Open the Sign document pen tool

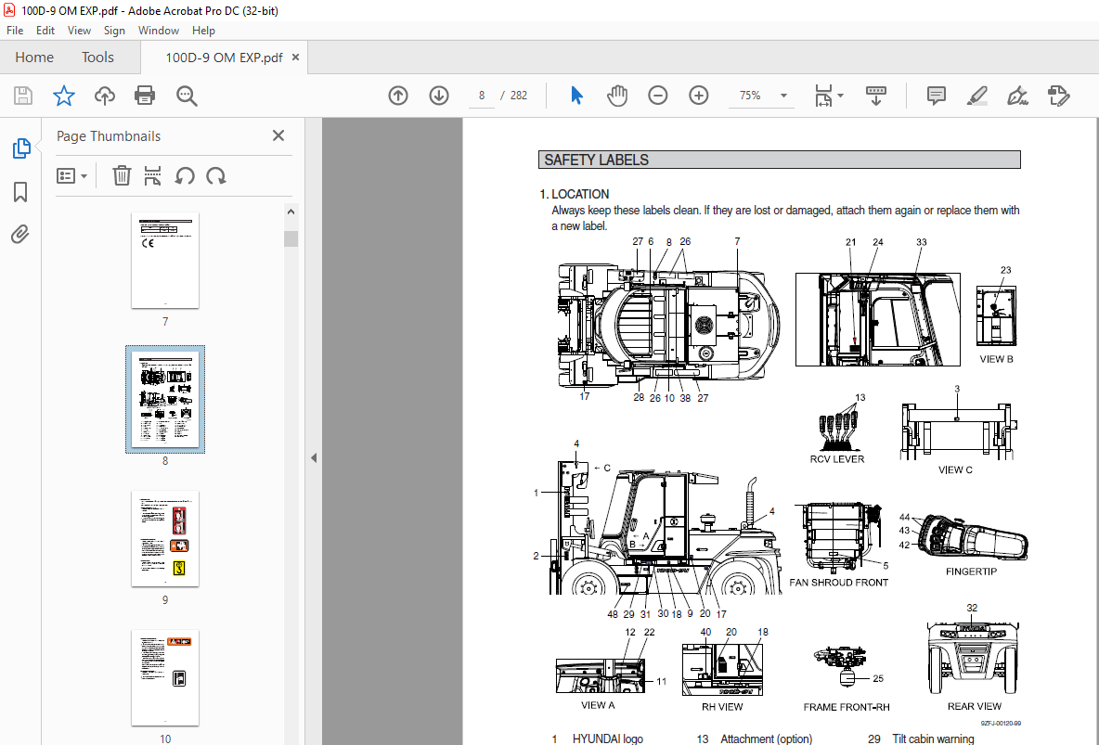click(x=1017, y=96)
